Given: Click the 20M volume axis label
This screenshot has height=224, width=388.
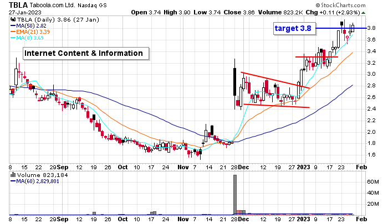Looking at the screenshot, I should (373, 204).
